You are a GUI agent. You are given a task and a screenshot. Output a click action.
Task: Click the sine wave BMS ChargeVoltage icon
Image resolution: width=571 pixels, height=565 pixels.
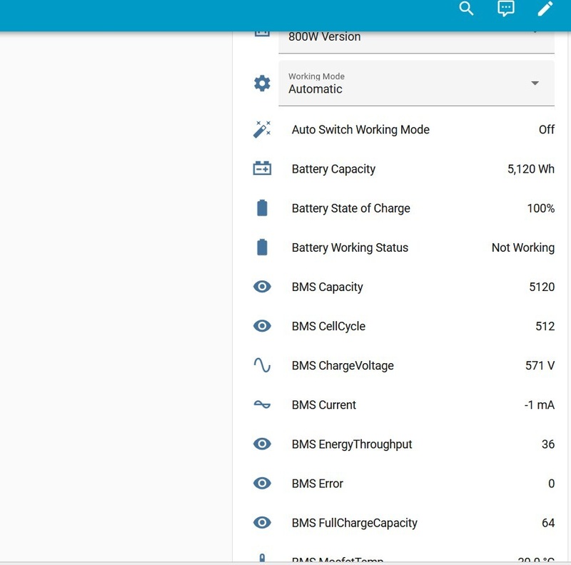(x=262, y=365)
